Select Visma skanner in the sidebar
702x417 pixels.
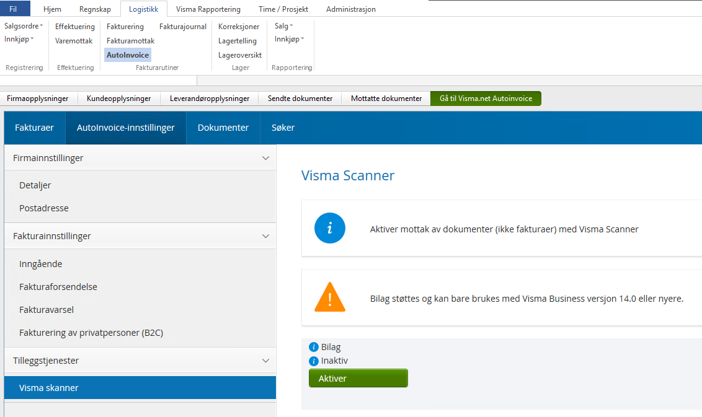point(140,387)
